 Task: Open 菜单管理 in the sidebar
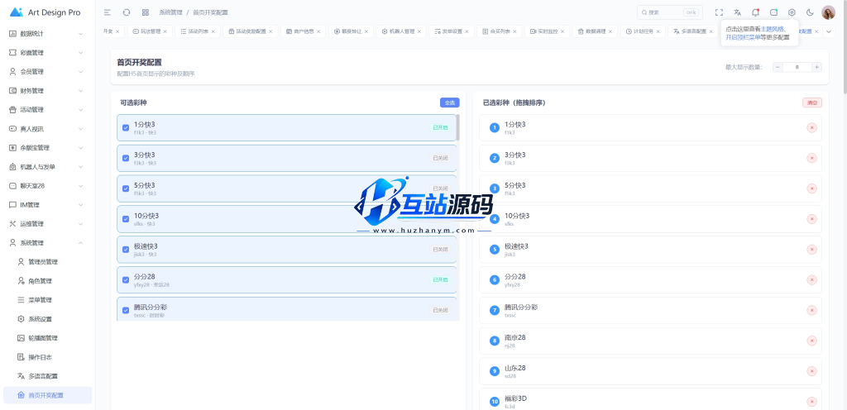tap(47, 300)
